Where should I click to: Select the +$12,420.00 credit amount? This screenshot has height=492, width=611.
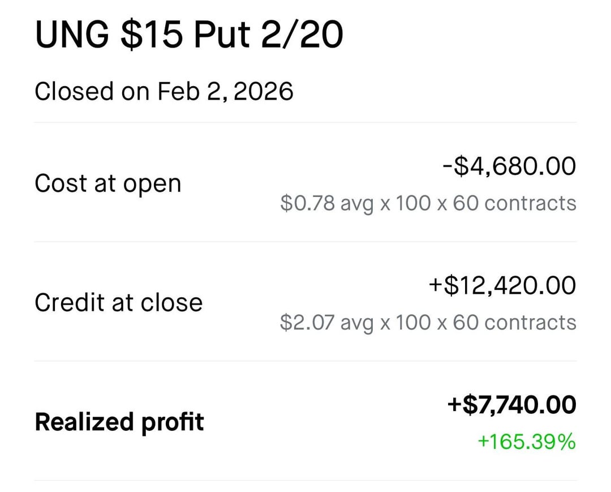tap(502, 285)
